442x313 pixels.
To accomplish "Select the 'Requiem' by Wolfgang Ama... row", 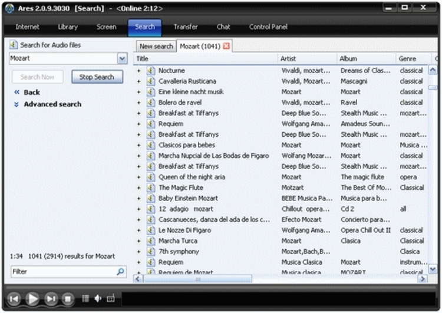I will point(282,124).
